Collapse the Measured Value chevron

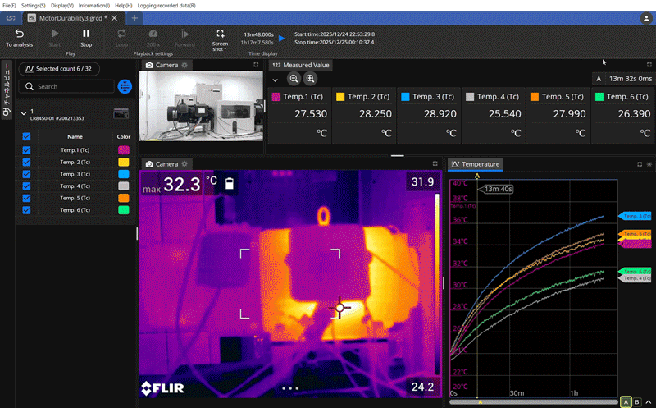pyautogui.click(x=275, y=79)
